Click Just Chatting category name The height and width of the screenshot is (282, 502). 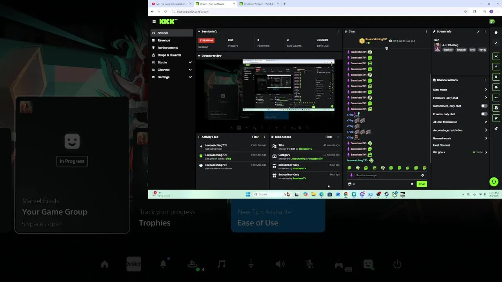pos(450,45)
